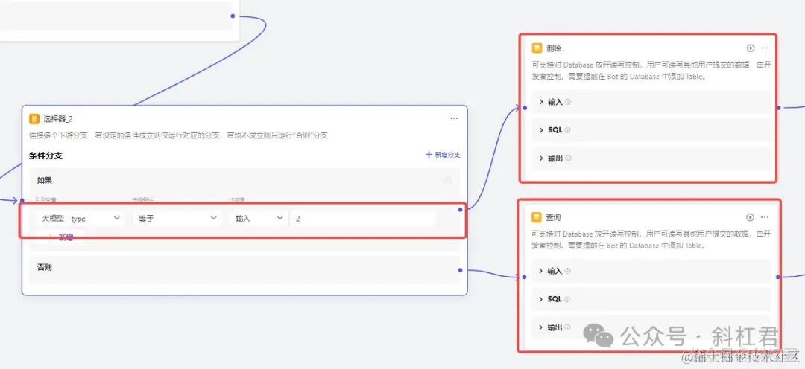This screenshot has height=369, width=805.
Task: Click the info icon beside 输出 in 查询 node
Action: (568, 327)
